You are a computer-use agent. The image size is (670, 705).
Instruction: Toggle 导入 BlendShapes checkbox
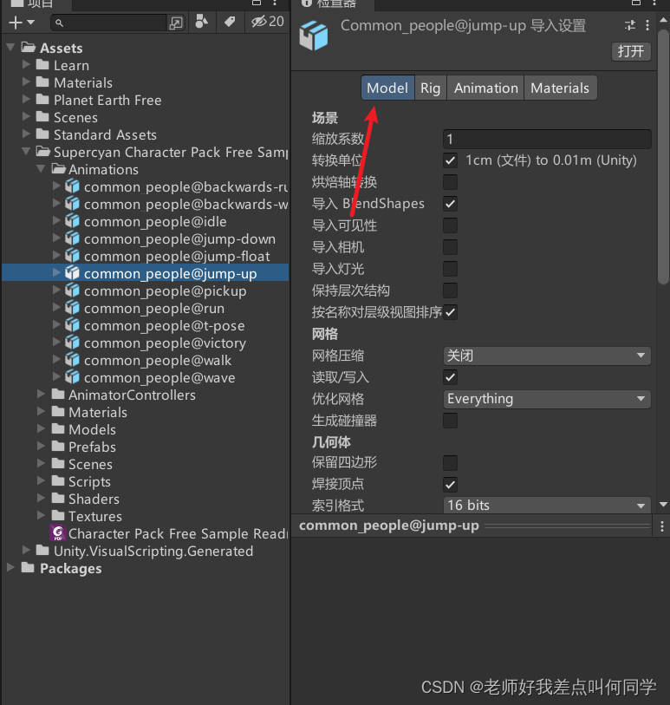(450, 204)
